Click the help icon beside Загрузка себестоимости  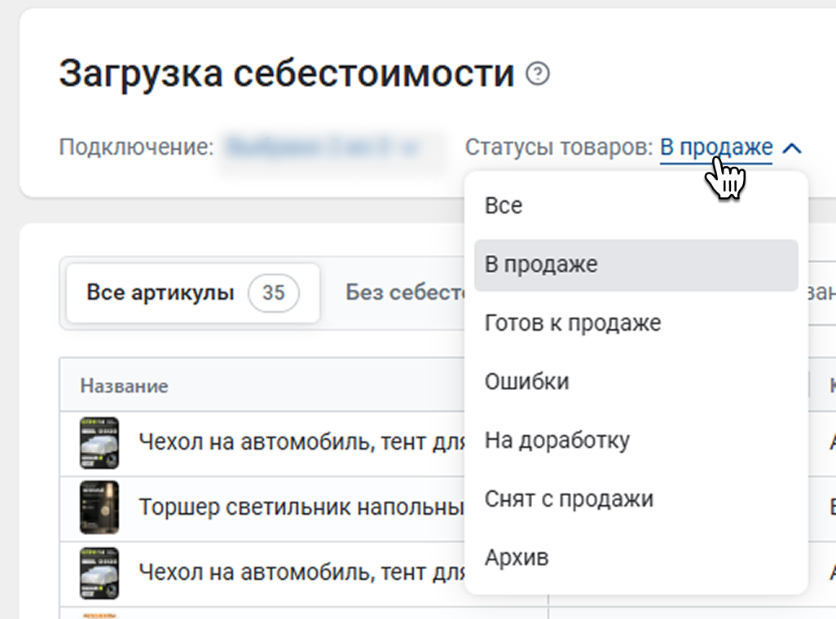pyautogui.click(x=538, y=75)
